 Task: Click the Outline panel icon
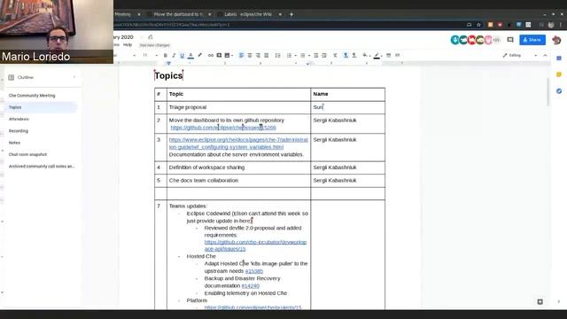[x=12, y=77]
